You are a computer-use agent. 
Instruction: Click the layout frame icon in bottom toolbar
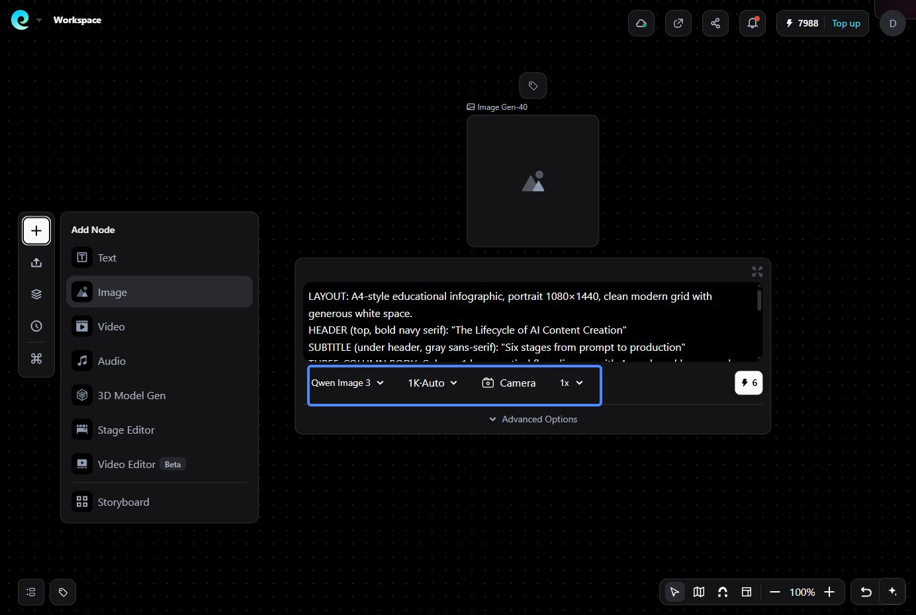(x=747, y=592)
